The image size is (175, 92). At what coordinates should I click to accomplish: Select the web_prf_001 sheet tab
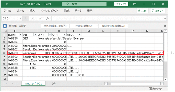33,84
